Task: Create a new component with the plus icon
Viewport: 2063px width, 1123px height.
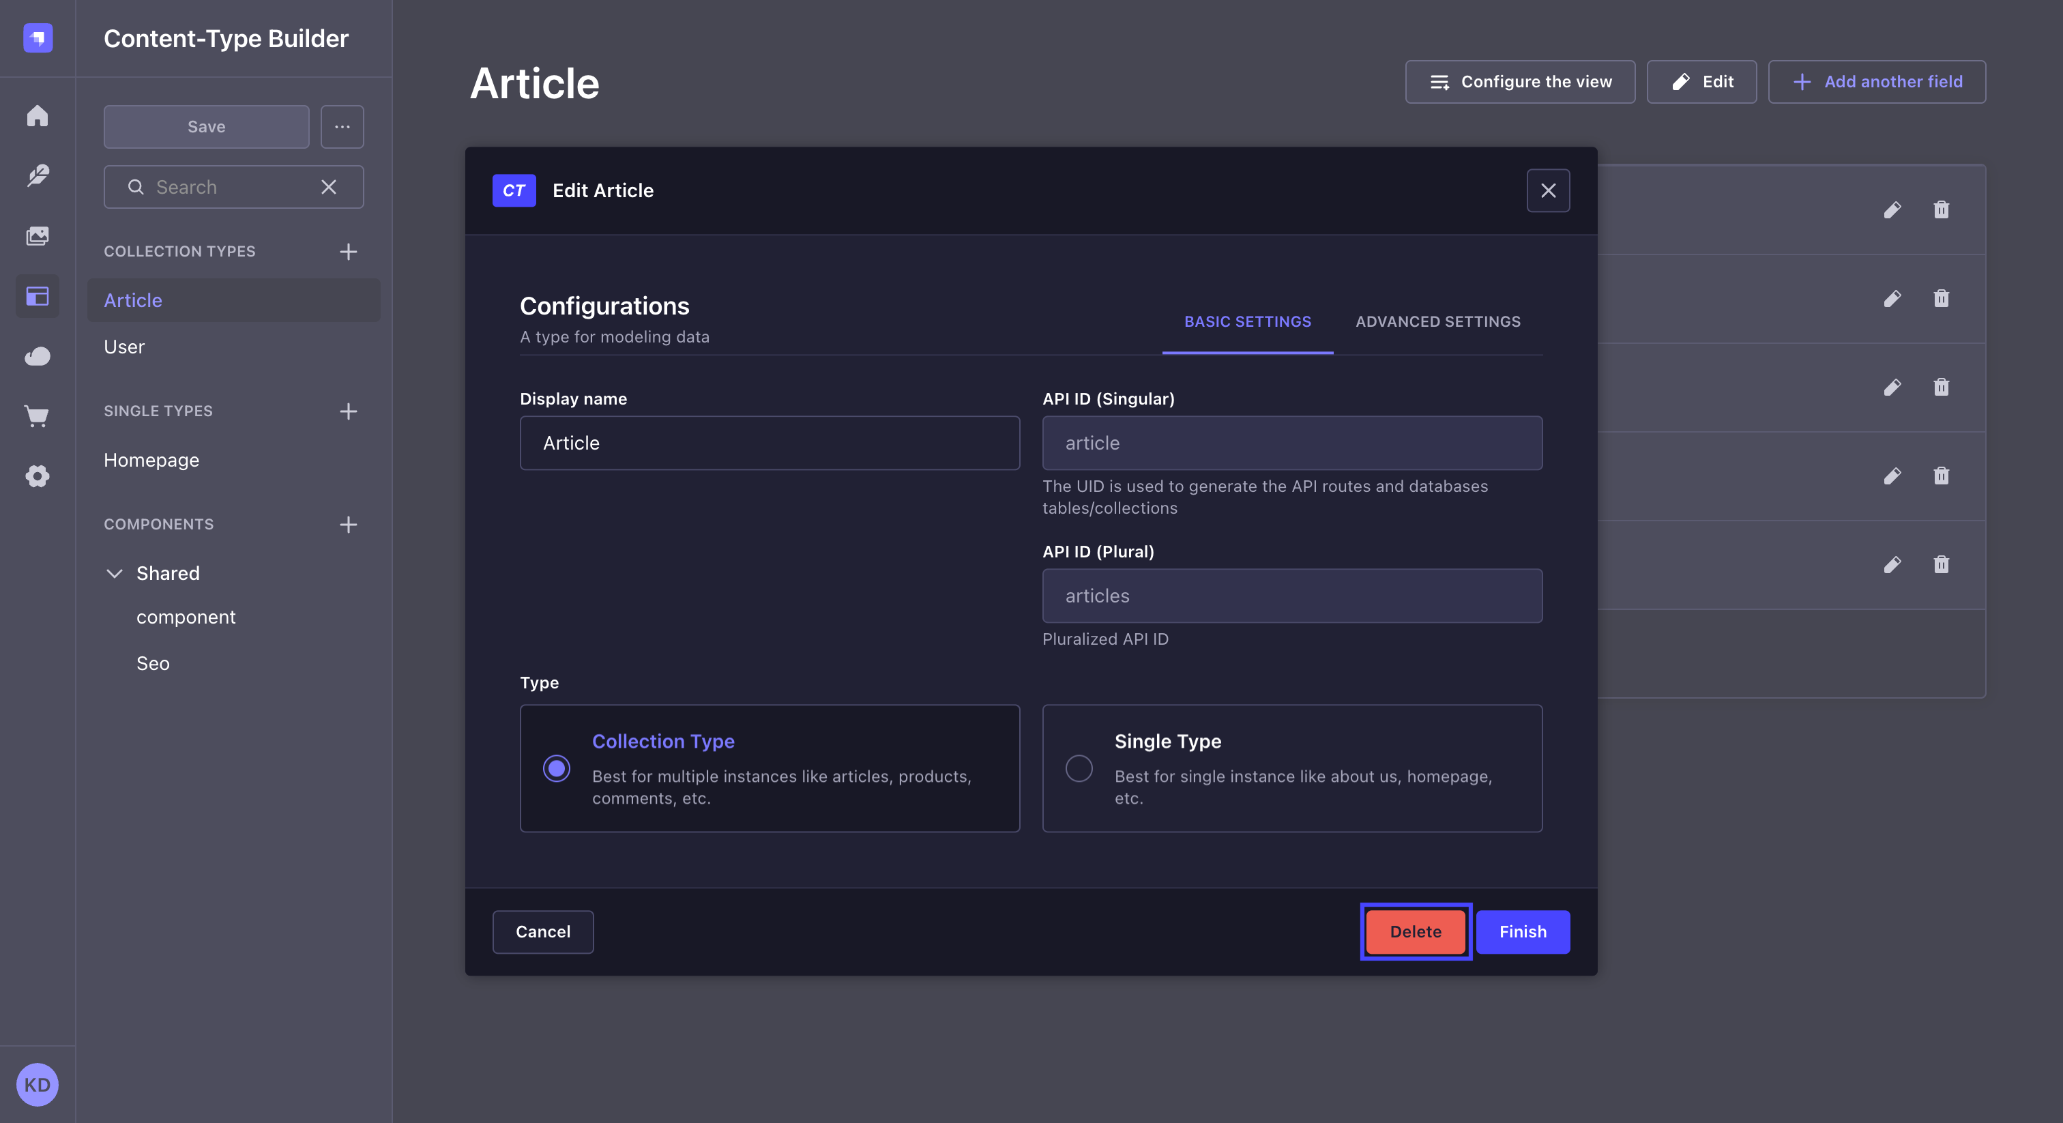Action: click(x=349, y=525)
